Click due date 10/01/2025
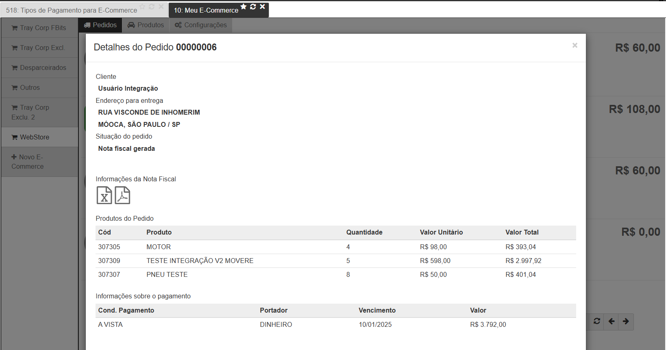The image size is (666, 350). click(x=375, y=324)
